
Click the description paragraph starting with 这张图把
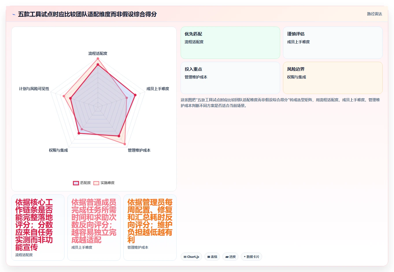pos(280,103)
